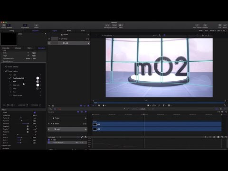Open the Library browser from the toolbar
The width and height of the screenshot is (228, 171).
click(x=4, y=25)
